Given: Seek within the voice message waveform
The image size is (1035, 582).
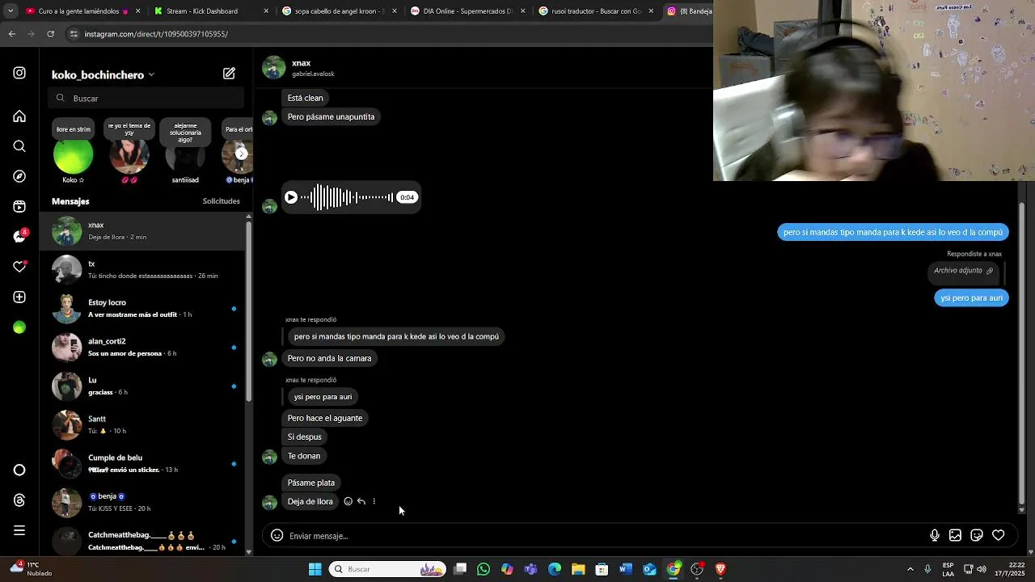Looking at the screenshot, I should [348, 197].
